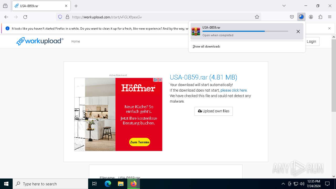Screen dimensions: 336x189
Task: Cancel the USA-0859.rar download
Action: click(x=298, y=31)
